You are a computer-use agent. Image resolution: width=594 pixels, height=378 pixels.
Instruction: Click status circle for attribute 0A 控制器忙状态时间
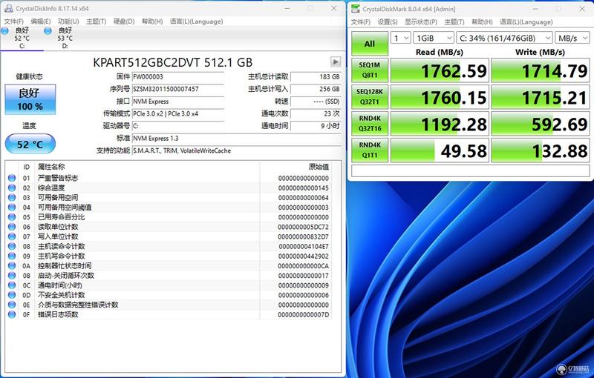click(x=12, y=266)
